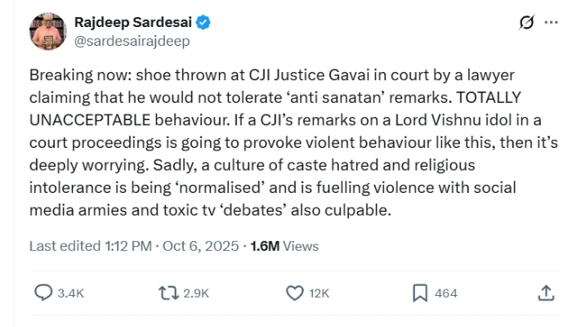Bookmark the post with the bookmark icon
This screenshot has width=572, height=327.
pyautogui.click(x=420, y=293)
